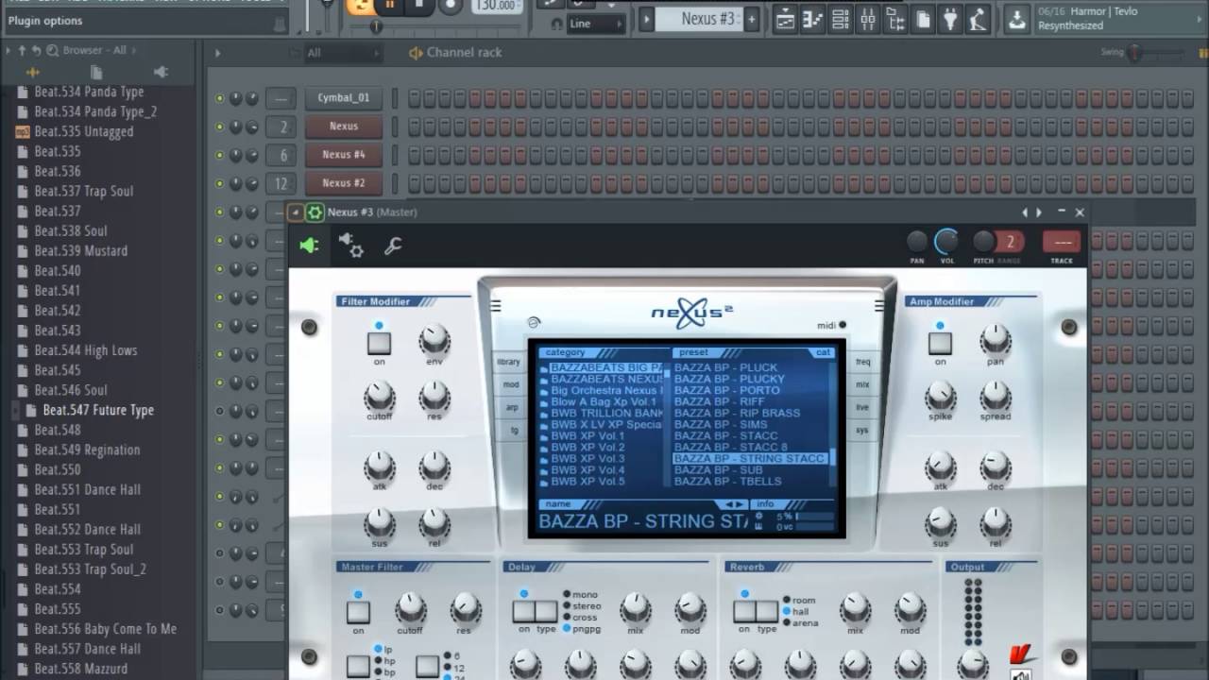
Task: Click the previous-pattern arrow left of Nexus #3
Action: coord(647,19)
